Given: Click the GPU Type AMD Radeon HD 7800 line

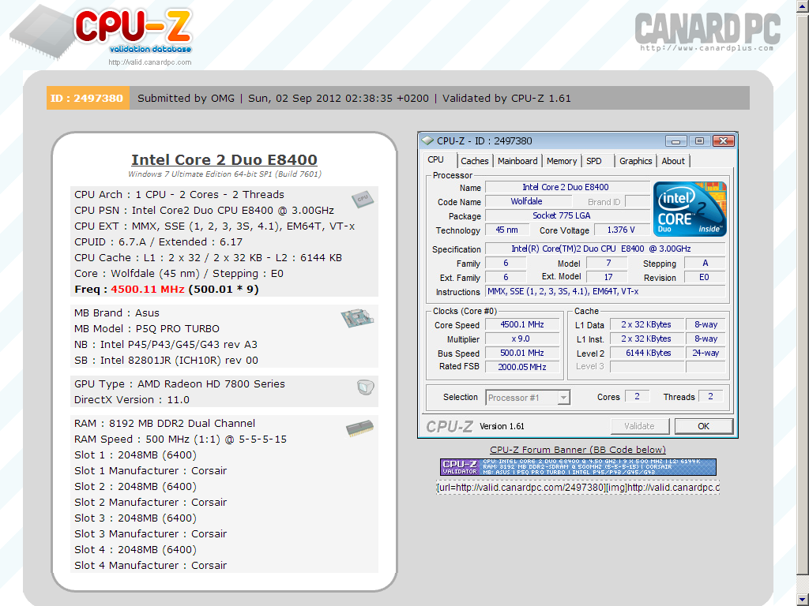Looking at the screenshot, I should 179,384.
